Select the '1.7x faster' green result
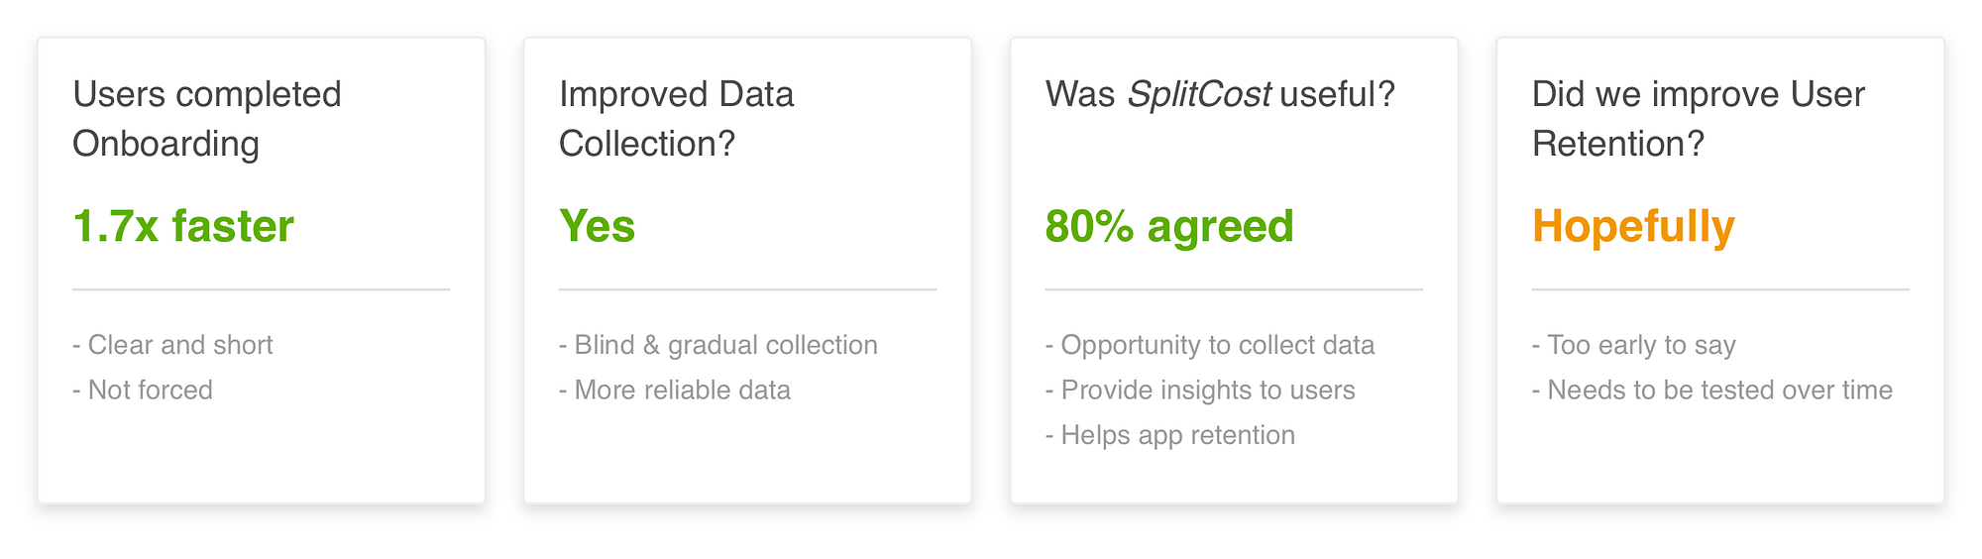The height and width of the screenshot is (559, 1982). (x=183, y=226)
